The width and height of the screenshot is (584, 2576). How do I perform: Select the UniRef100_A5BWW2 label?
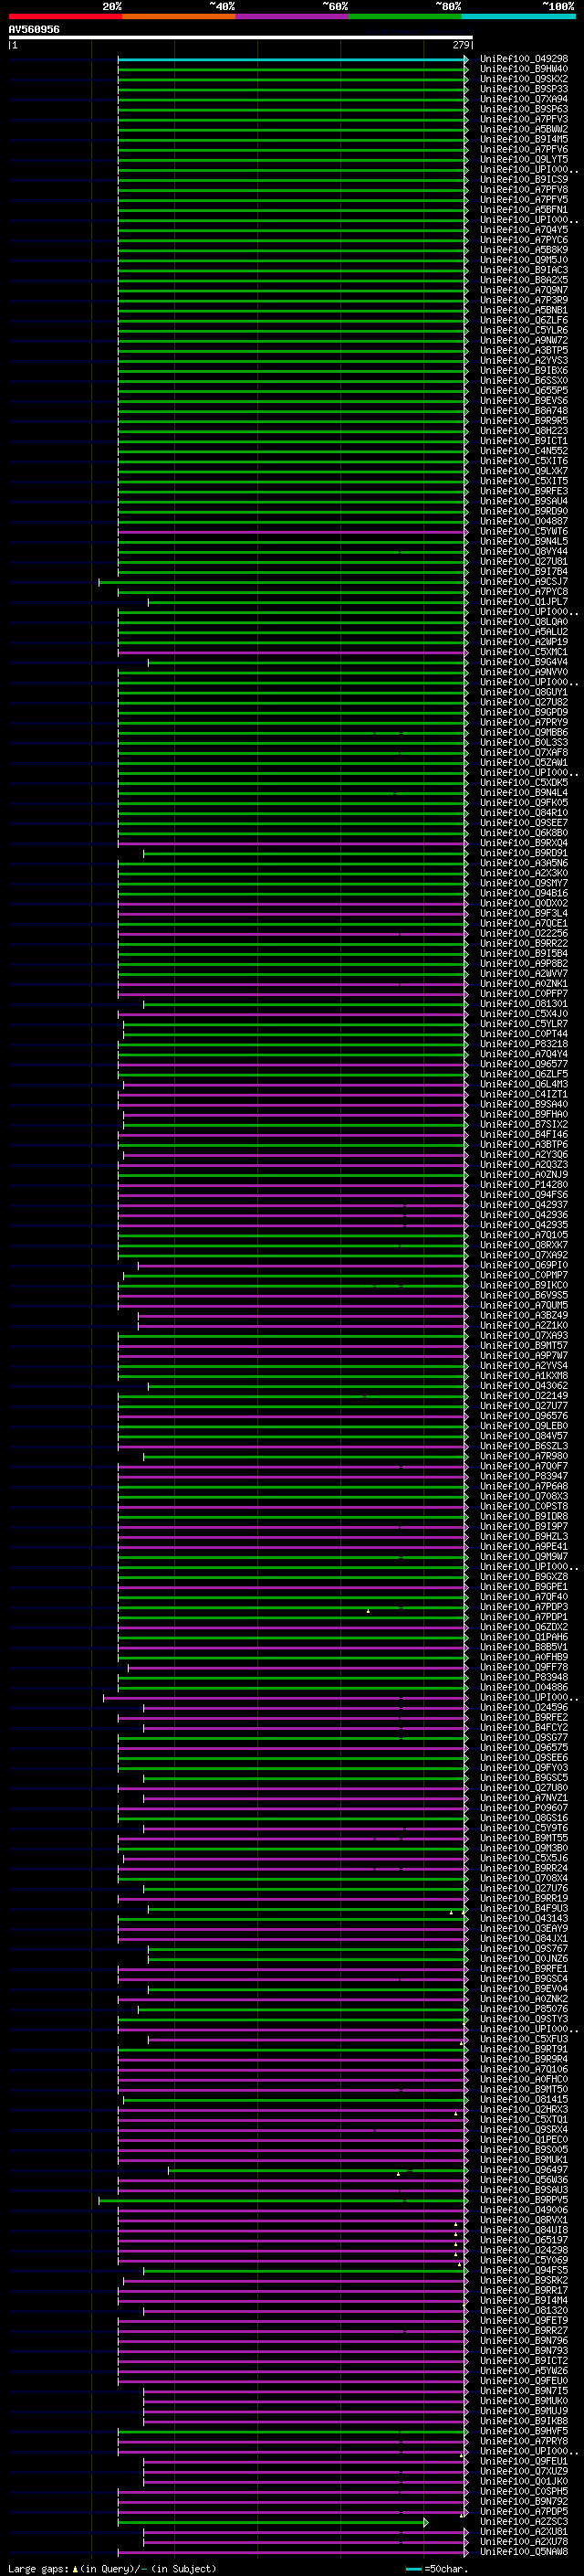tap(523, 130)
